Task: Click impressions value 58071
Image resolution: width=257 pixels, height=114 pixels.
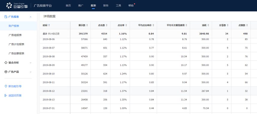Action: pos(84,48)
